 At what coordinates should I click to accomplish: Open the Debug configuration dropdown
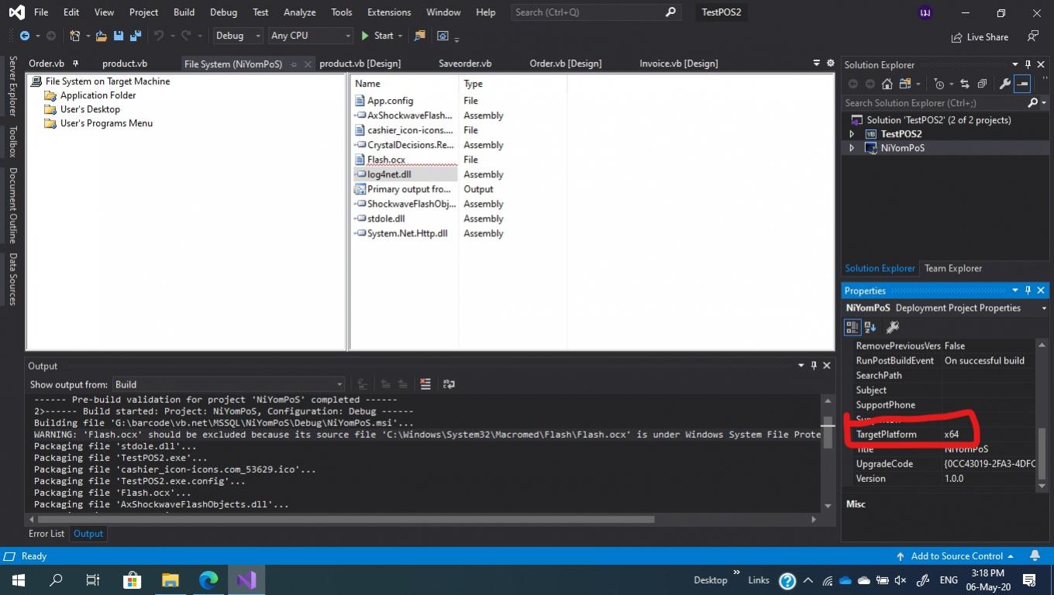(238, 36)
